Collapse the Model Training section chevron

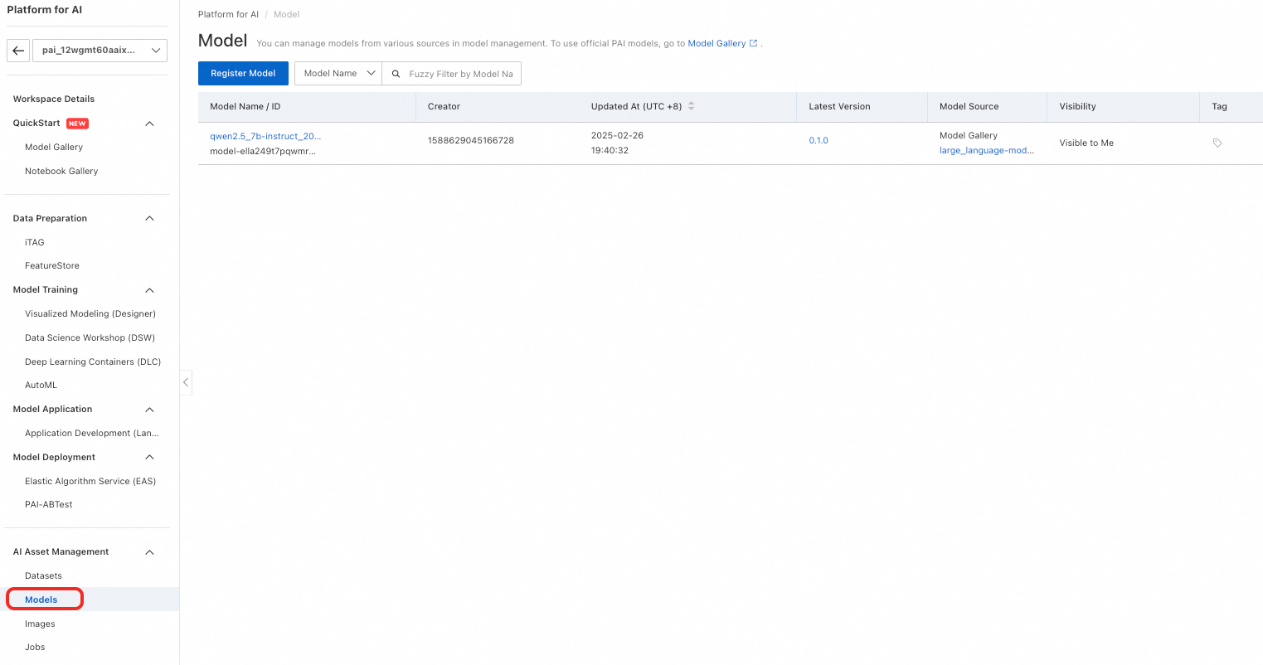tap(149, 290)
